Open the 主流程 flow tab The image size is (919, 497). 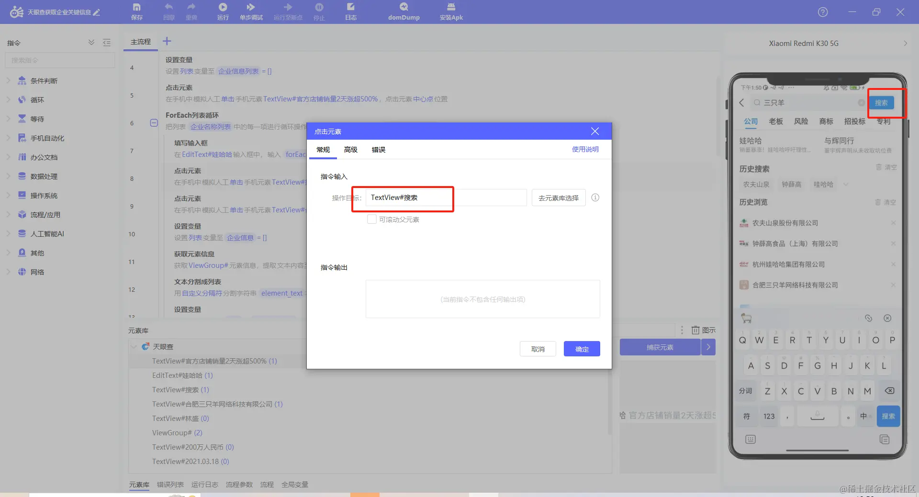coord(141,42)
